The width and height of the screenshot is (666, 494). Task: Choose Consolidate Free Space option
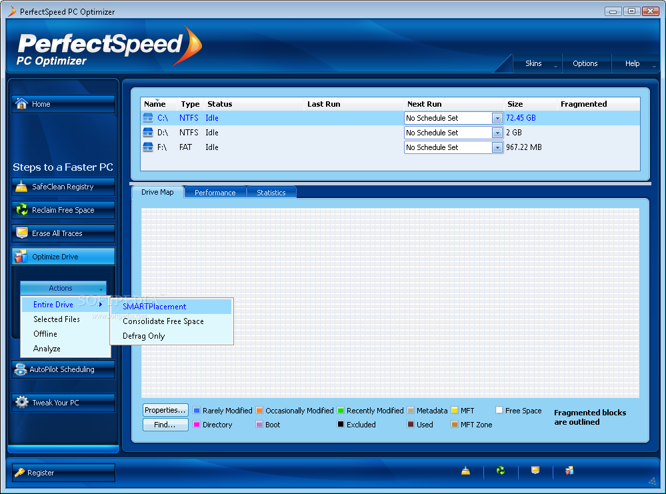[x=171, y=321]
